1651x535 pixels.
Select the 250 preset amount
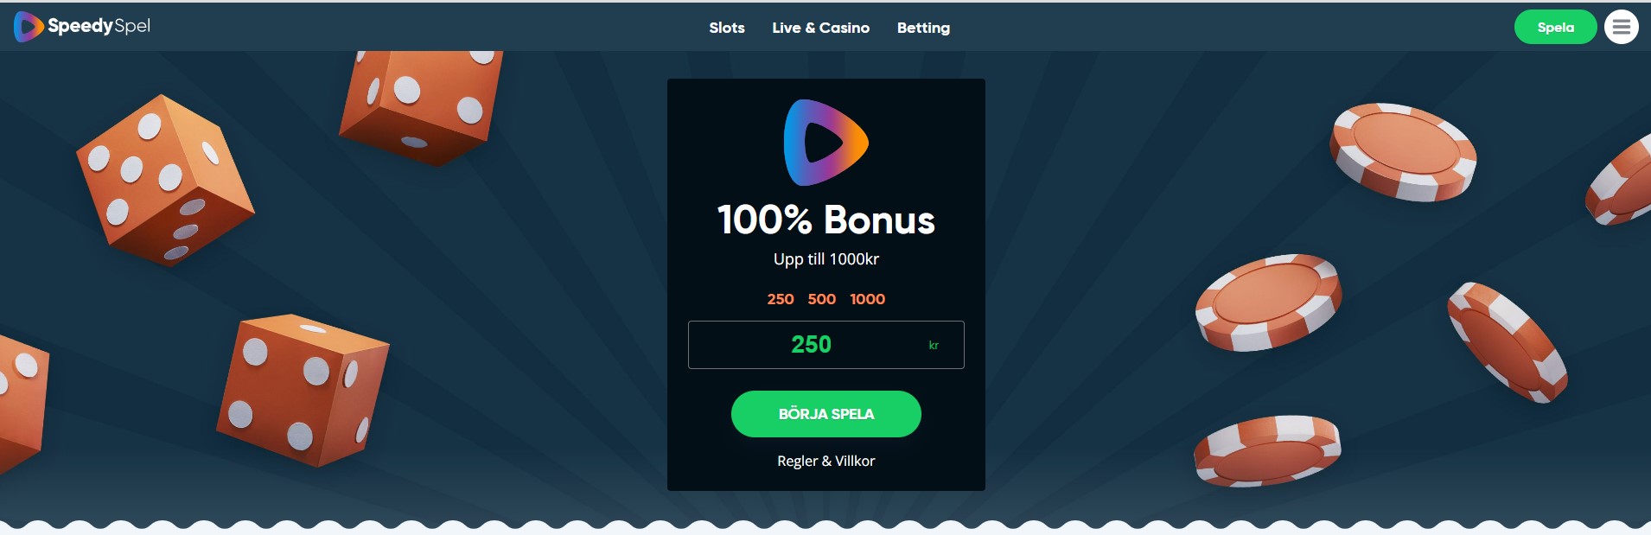781,299
